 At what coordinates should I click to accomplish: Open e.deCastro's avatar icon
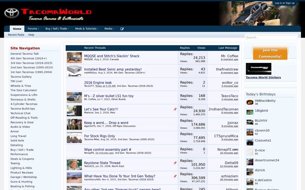point(250,181)
